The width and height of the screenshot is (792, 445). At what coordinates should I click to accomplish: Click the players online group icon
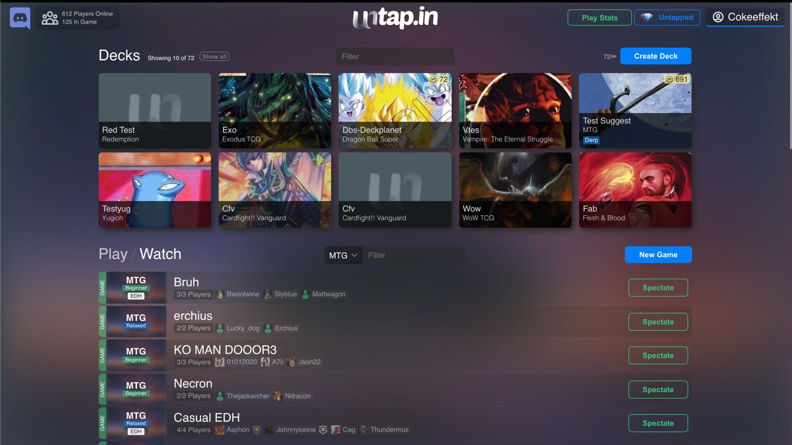pos(50,18)
